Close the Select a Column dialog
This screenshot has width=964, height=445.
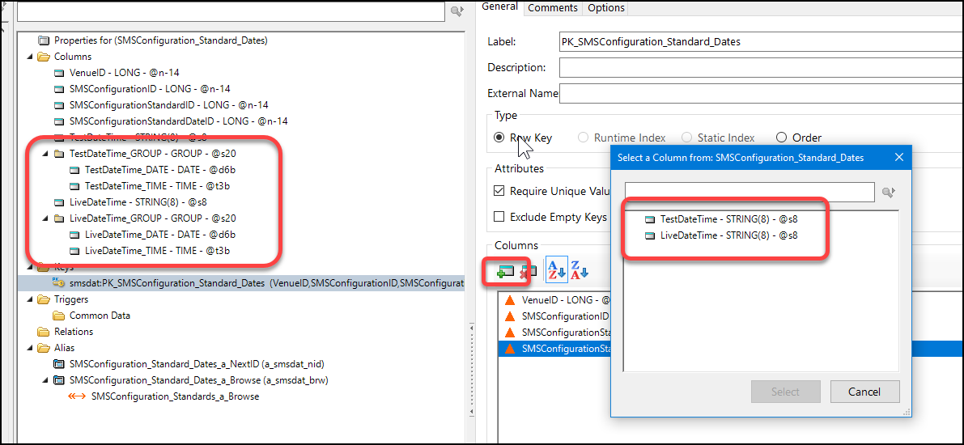[898, 157]
